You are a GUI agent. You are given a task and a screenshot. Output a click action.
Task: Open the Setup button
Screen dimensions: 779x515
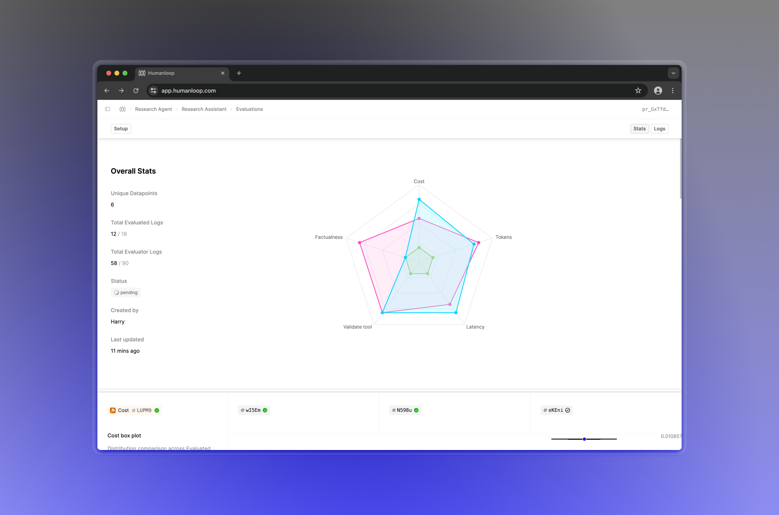point(121,129)
